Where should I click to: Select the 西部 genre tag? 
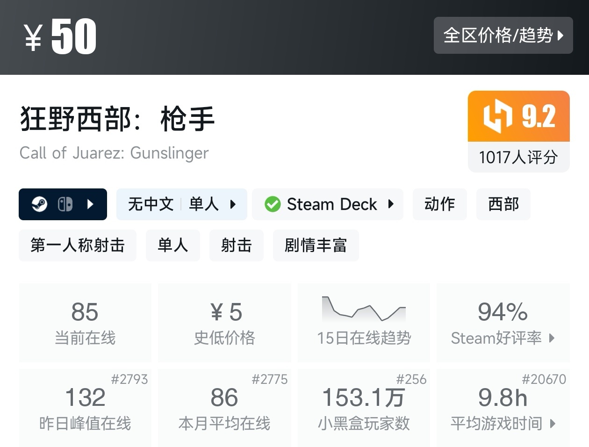click(503, 204)
